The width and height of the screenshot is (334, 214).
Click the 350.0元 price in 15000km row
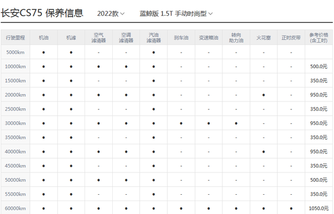pos(319,81)
